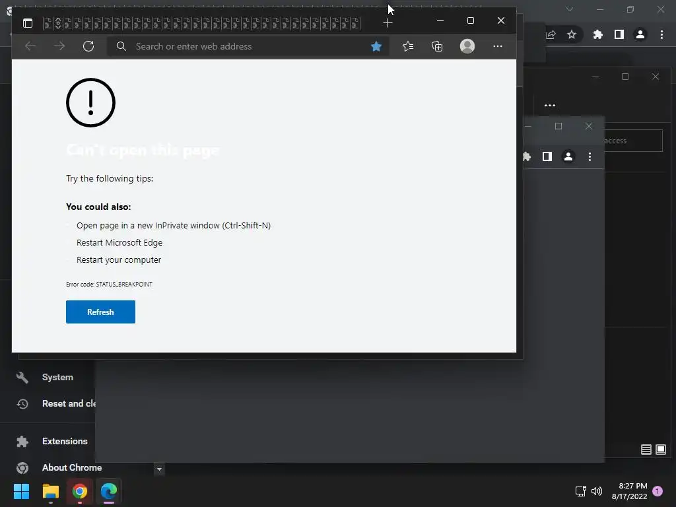The height and width of the screenshot is (507, 676).
Task: Maximize the small Chrome window
Action: (x=558, y=126)
